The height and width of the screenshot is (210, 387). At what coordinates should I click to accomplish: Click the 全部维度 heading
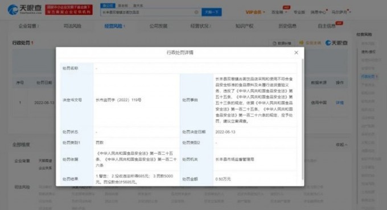pos(21,145)
